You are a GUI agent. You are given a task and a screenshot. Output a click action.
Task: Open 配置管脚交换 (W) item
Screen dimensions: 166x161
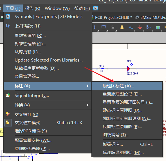tap(48, 140)
